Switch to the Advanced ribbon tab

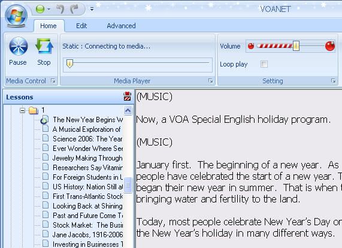(x=121, y=26)
